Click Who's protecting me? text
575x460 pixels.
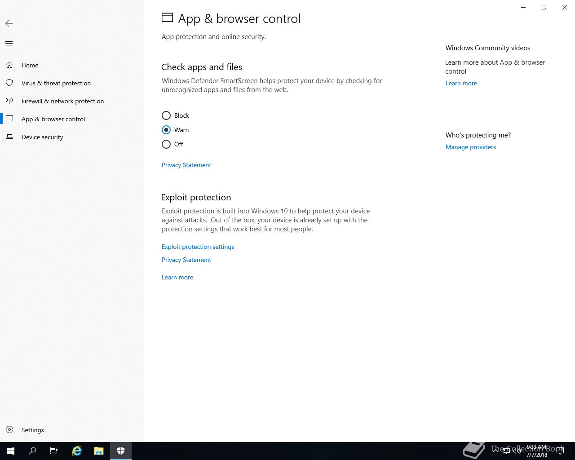coord(478,135)
